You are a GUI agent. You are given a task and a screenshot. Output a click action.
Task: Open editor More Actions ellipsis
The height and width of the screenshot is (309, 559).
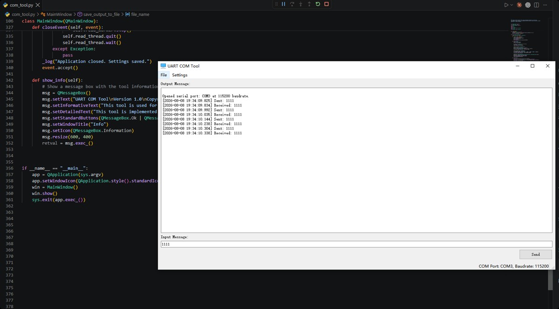545,5
